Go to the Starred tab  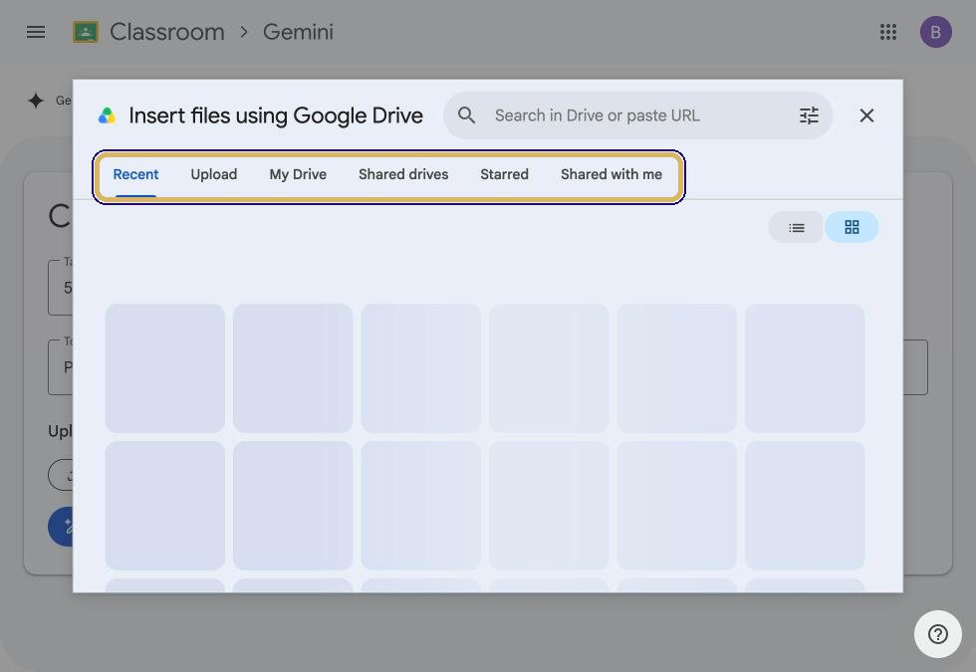[x=504, y=175]
